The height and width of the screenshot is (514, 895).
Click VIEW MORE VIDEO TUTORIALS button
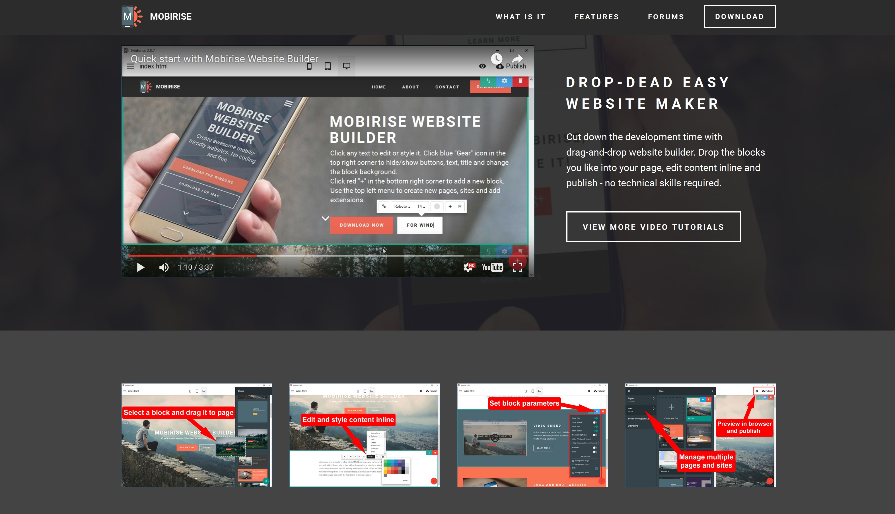pyautogui.click(x=653, y=227)
